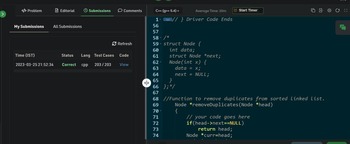This screenshot has height=144, width=350.
Task: Expand the folded driver code badge on line 1
Action: click(x=168, y=19)
